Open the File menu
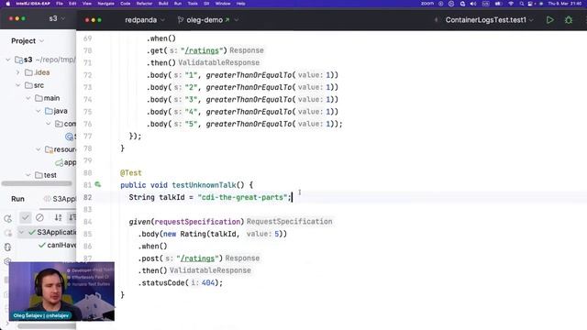Viewport: 587px width, 330px height. pyautogui.click(x=60, y=4)
